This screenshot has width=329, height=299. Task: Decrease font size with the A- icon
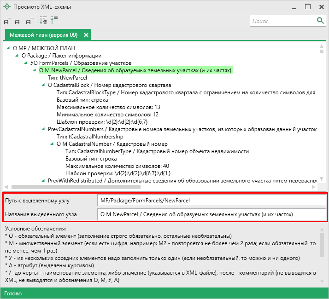click(x=7, y=21)
